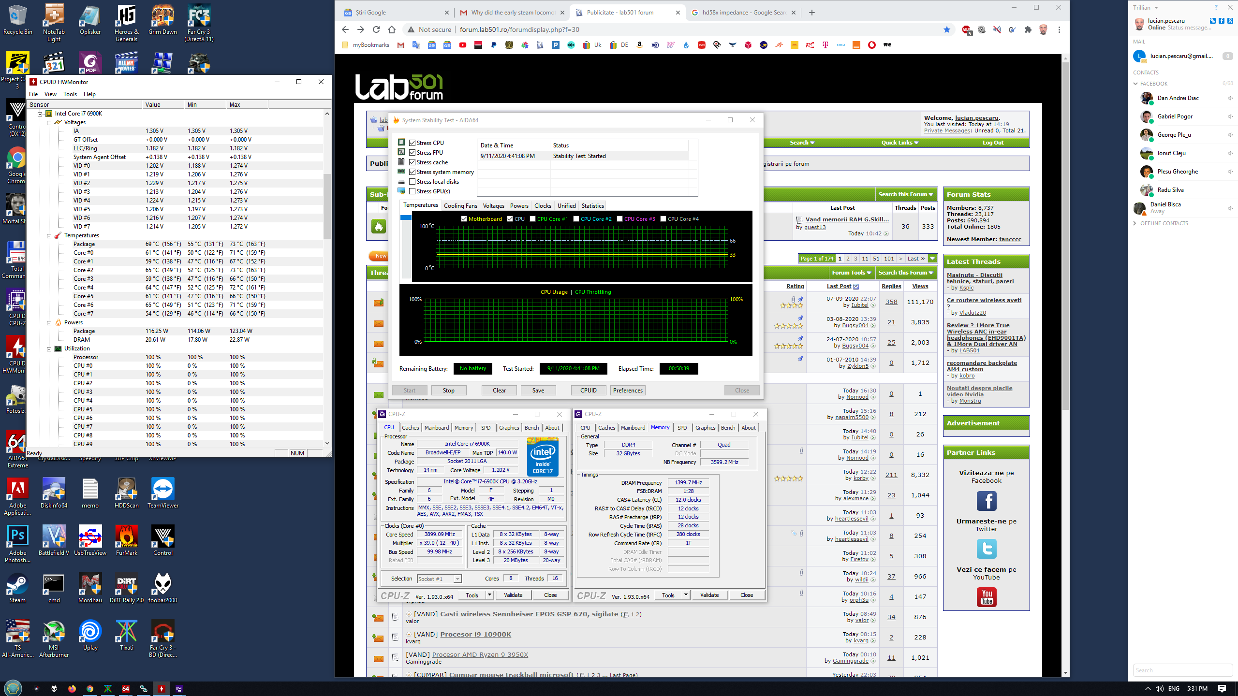Uncheck Stress FPU option
The height and width of the screenshot is (696, 1238).
point(413,153)
